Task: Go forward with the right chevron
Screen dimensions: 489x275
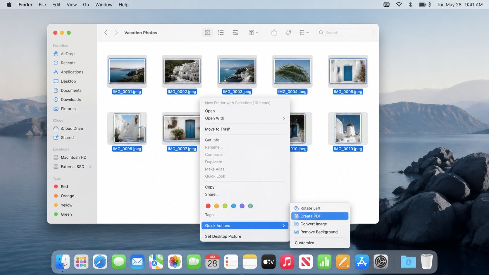Action: 116,33
